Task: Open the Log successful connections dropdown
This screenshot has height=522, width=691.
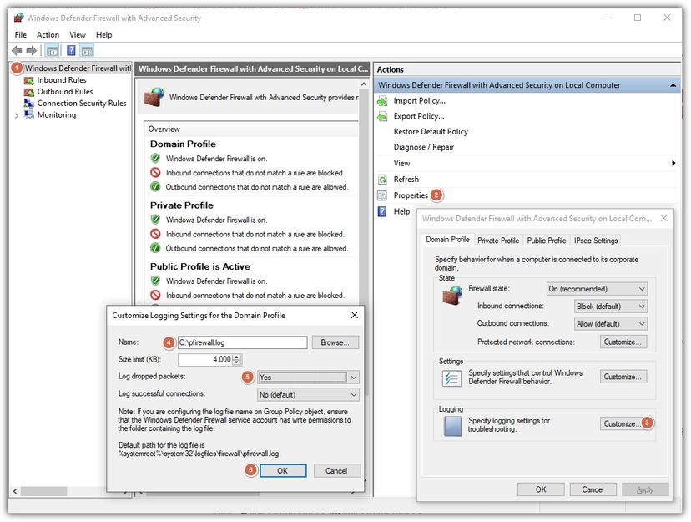Action: point(308,394)
